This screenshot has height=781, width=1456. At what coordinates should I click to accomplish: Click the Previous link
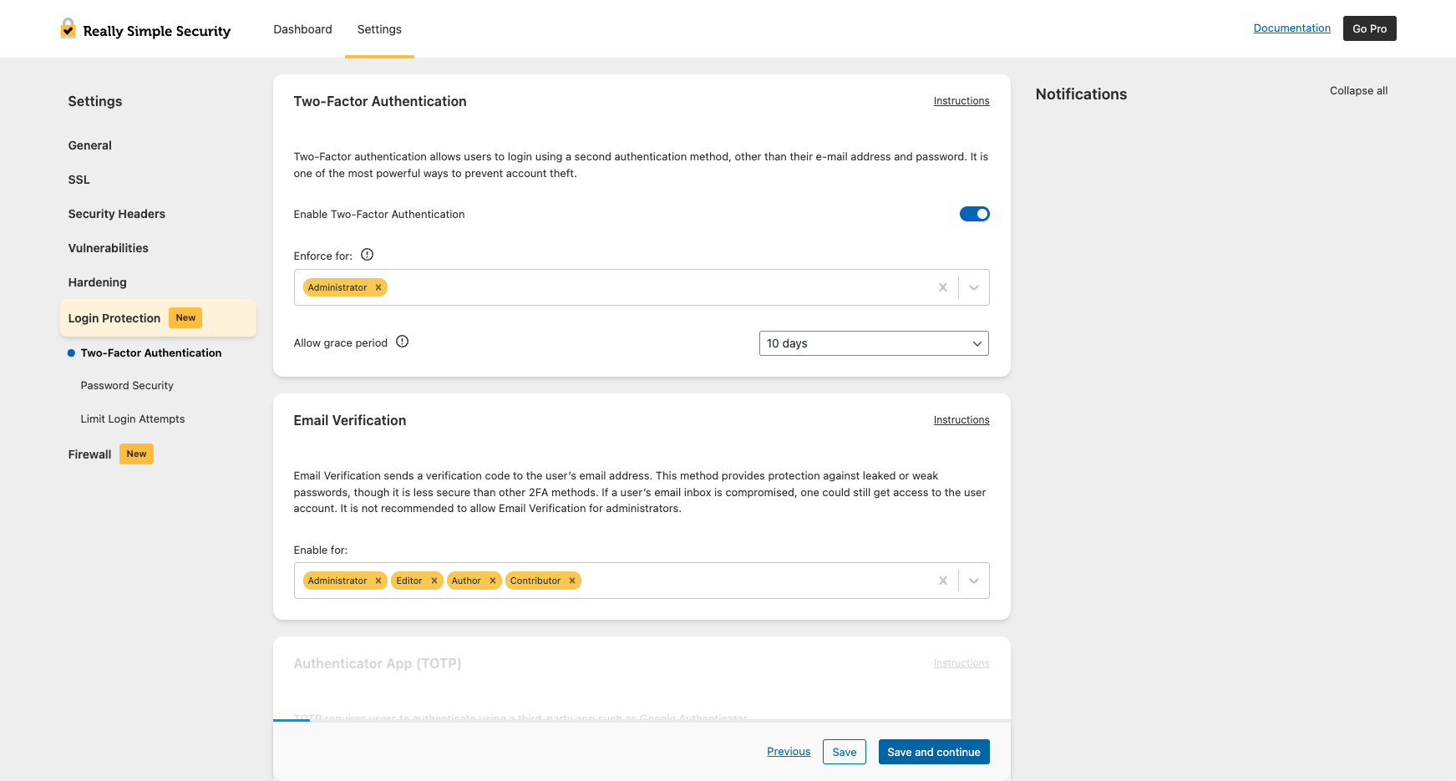tap(789, 752)
